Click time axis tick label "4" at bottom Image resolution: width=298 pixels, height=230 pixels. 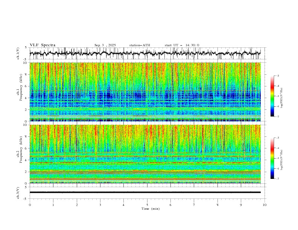(x=123, y=205)
